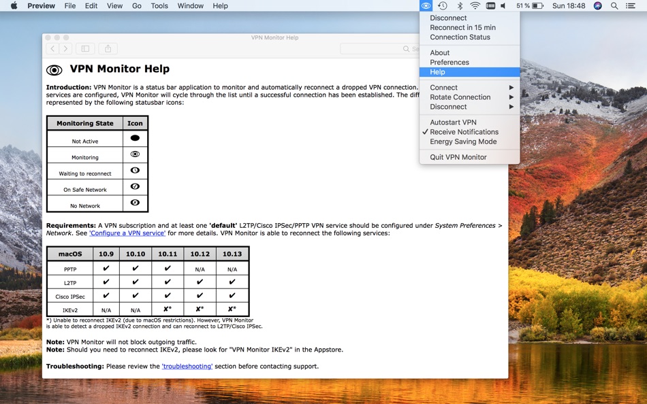Viewport: 647px width, 404px height.
Task: Open the File menu
Action: click(x=70, y=5)
